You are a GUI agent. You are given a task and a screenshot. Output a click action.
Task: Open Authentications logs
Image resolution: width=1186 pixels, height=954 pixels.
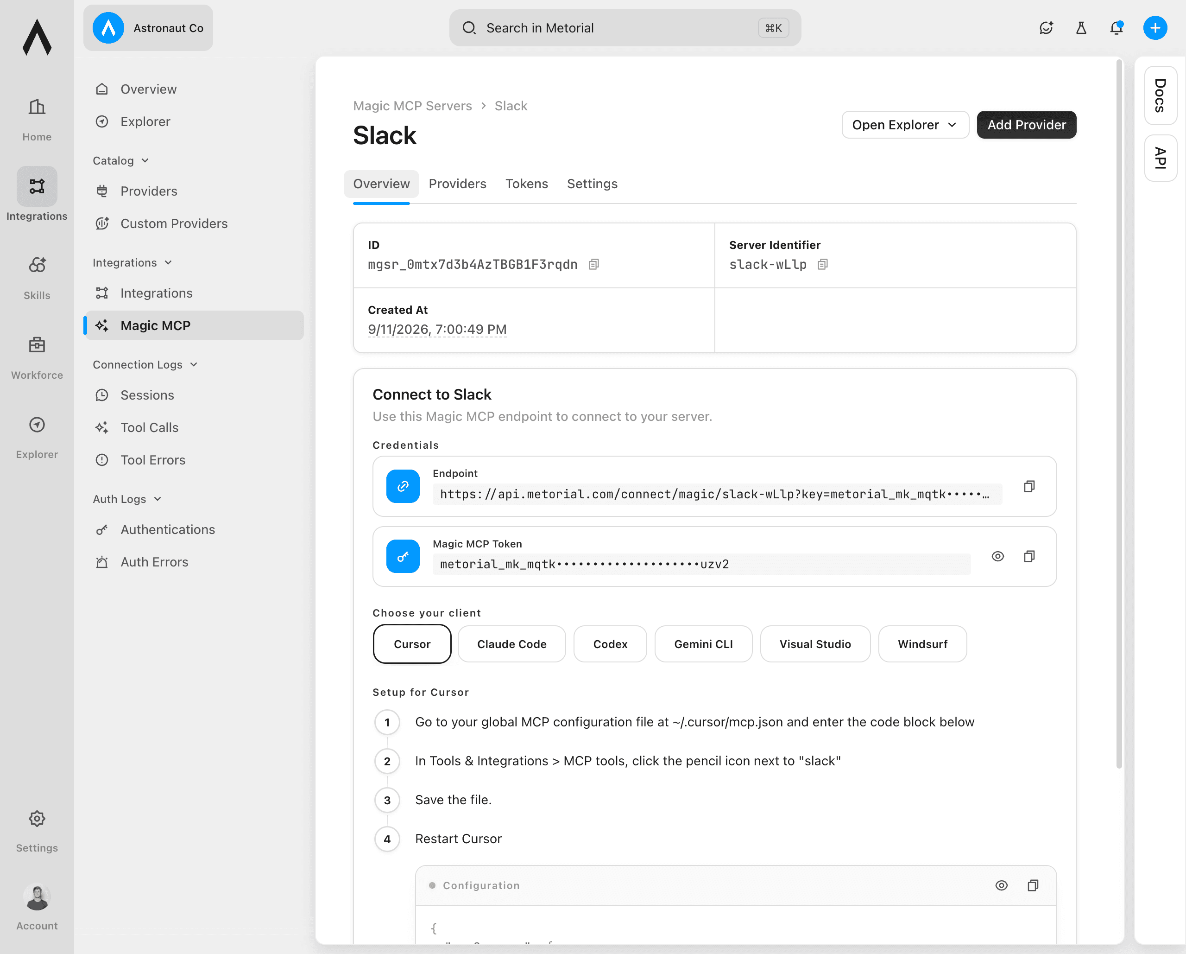tap(195, 529)
